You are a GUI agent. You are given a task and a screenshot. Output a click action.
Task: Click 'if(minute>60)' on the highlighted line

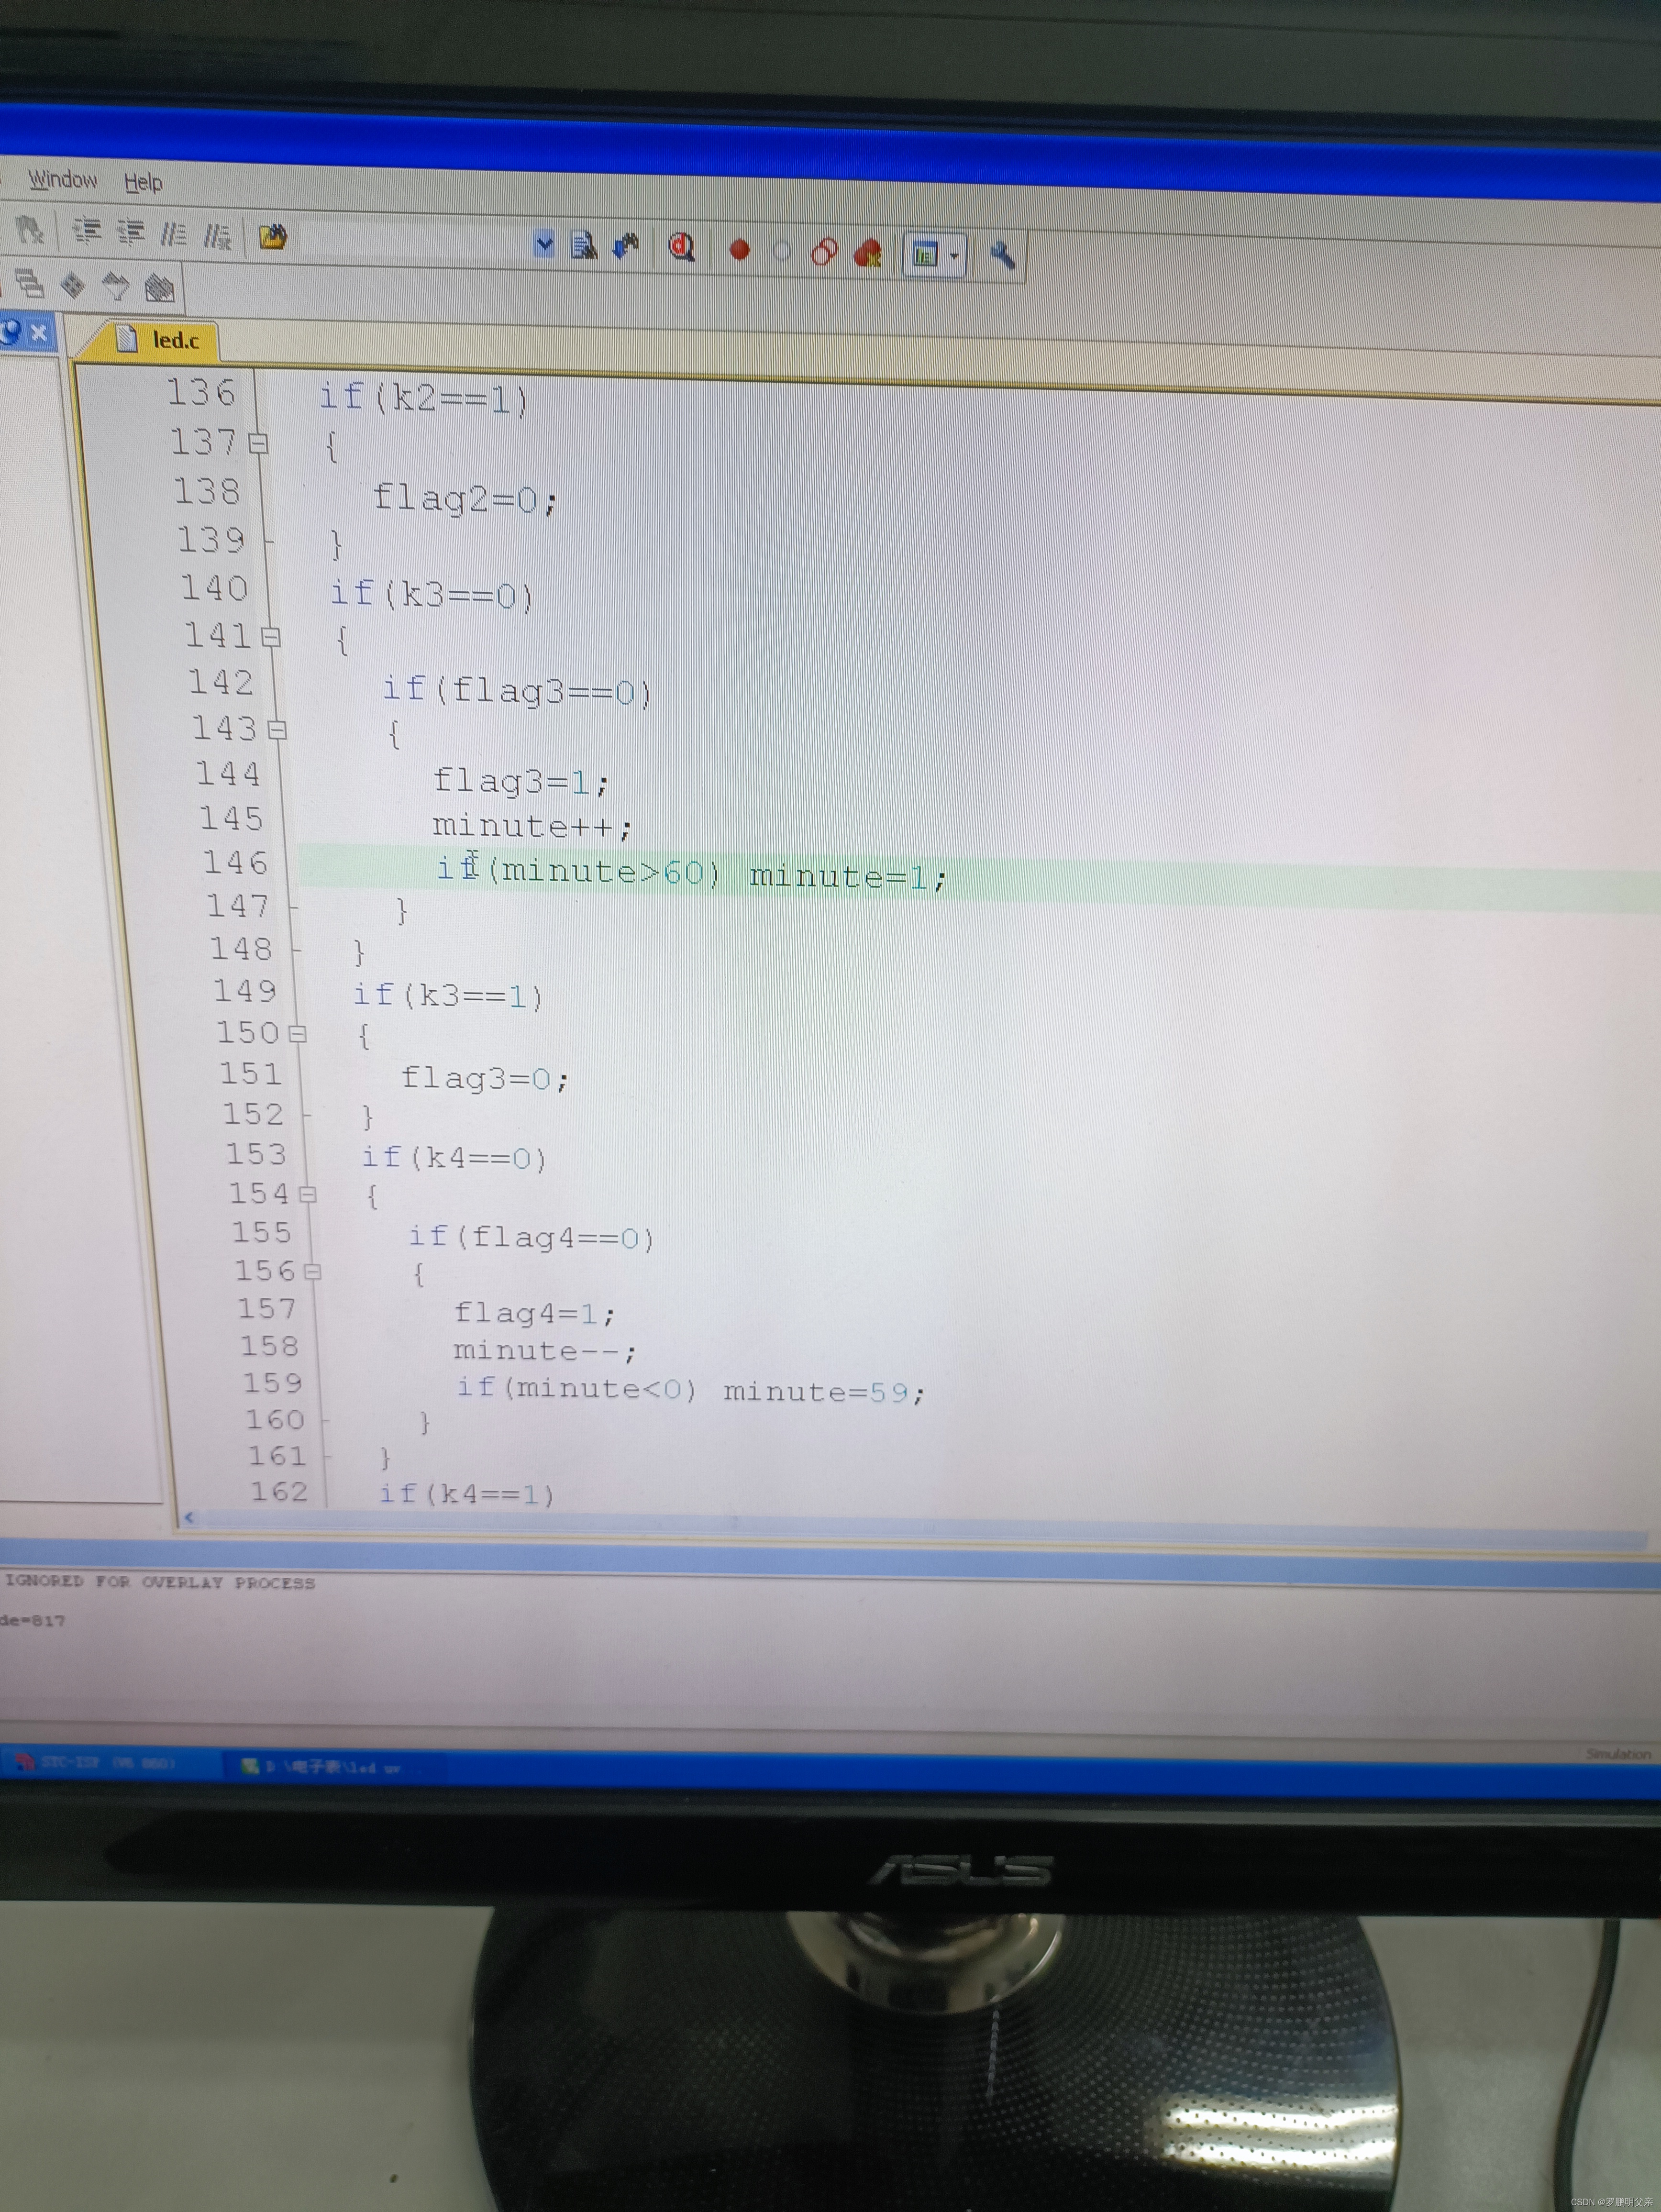point(579,871)
